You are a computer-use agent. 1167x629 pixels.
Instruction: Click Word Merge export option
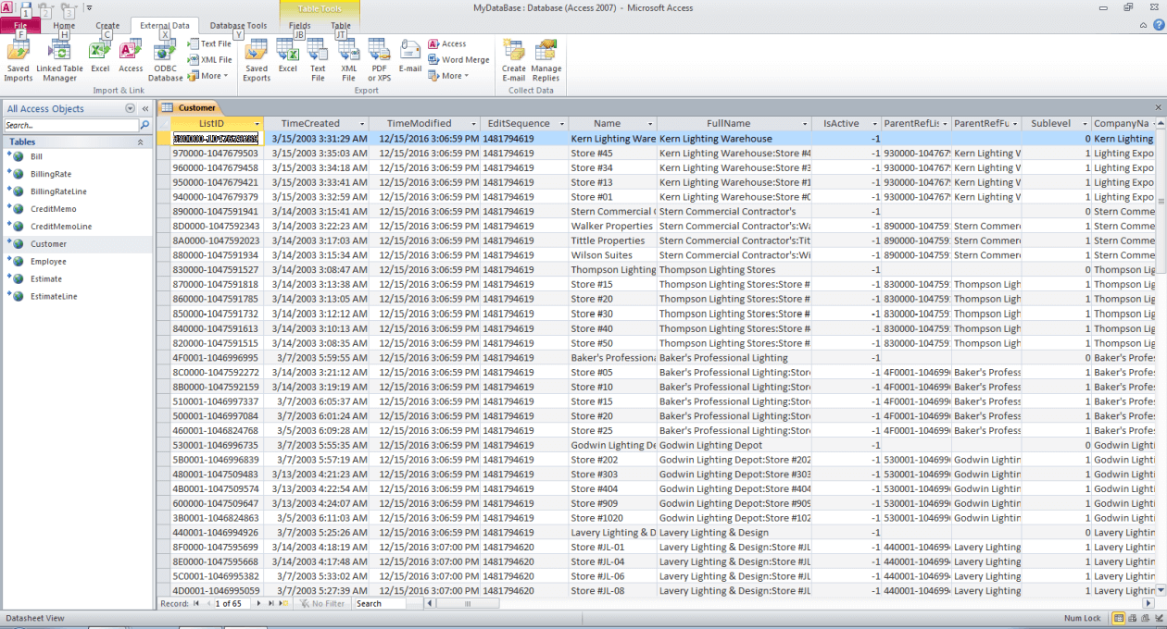(458, 59)
